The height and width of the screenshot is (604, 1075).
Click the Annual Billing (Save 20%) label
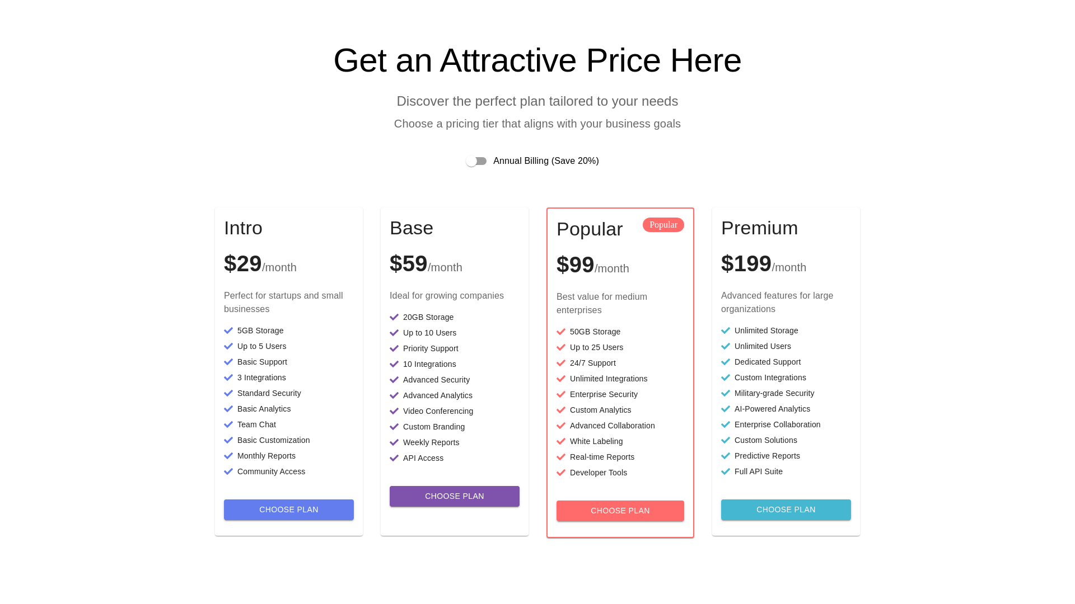(x=546, y=161)
